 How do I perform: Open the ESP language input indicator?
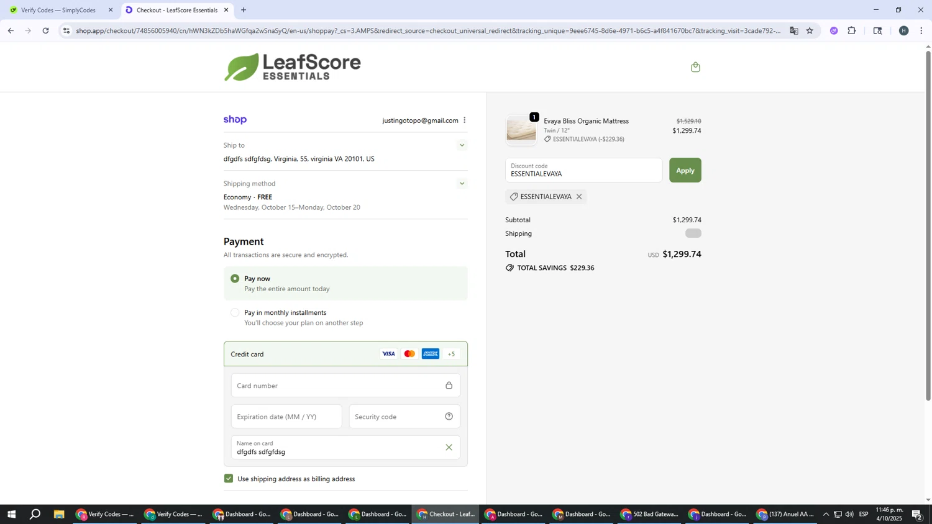point(864,515)
